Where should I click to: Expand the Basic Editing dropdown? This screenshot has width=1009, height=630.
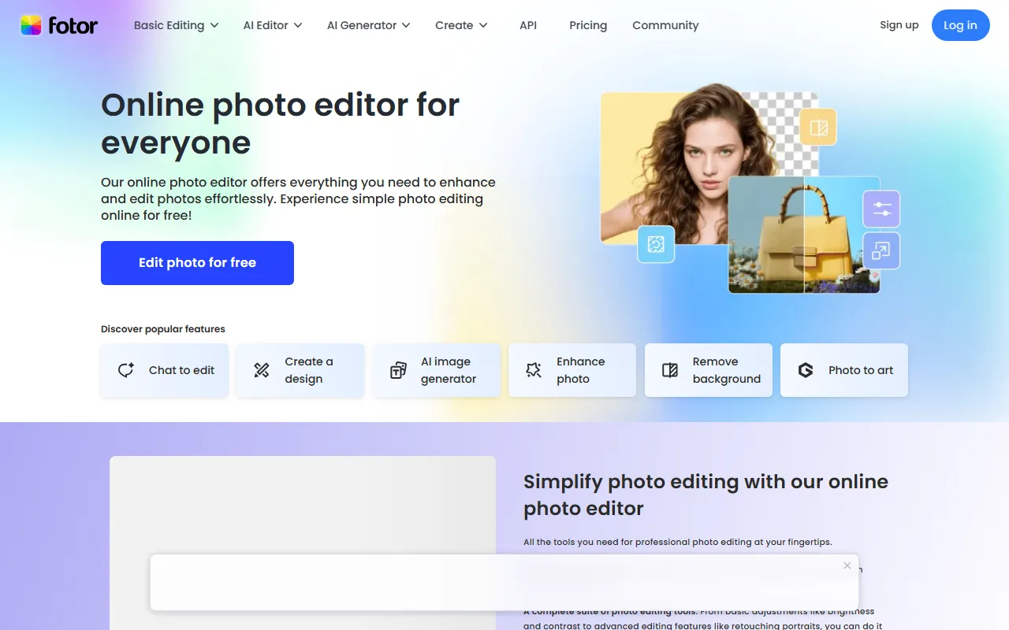point(176,25)
